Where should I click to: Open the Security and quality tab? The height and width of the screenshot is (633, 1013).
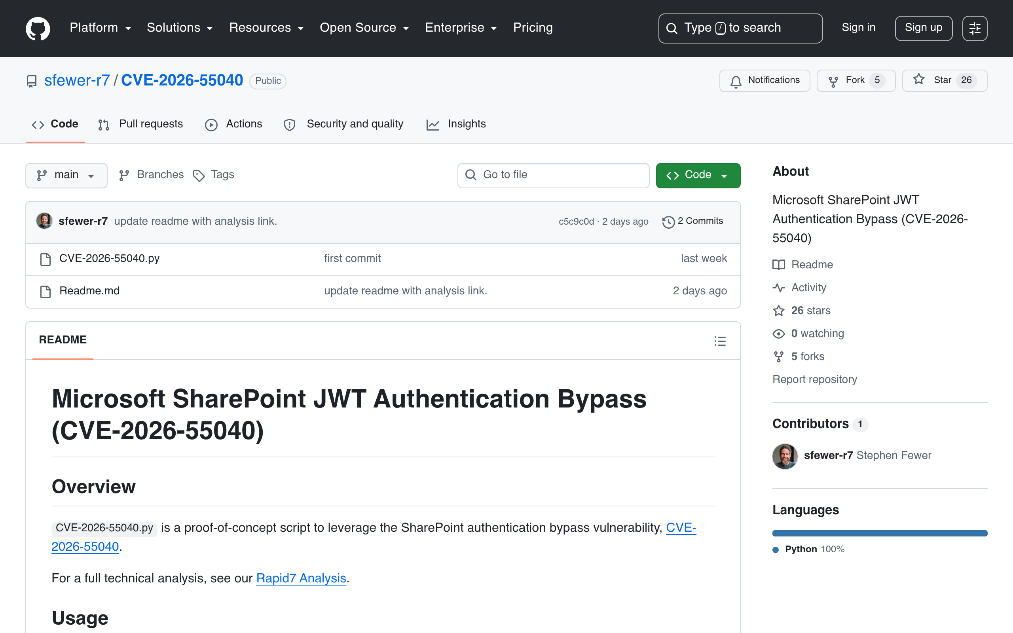(343, 124)
